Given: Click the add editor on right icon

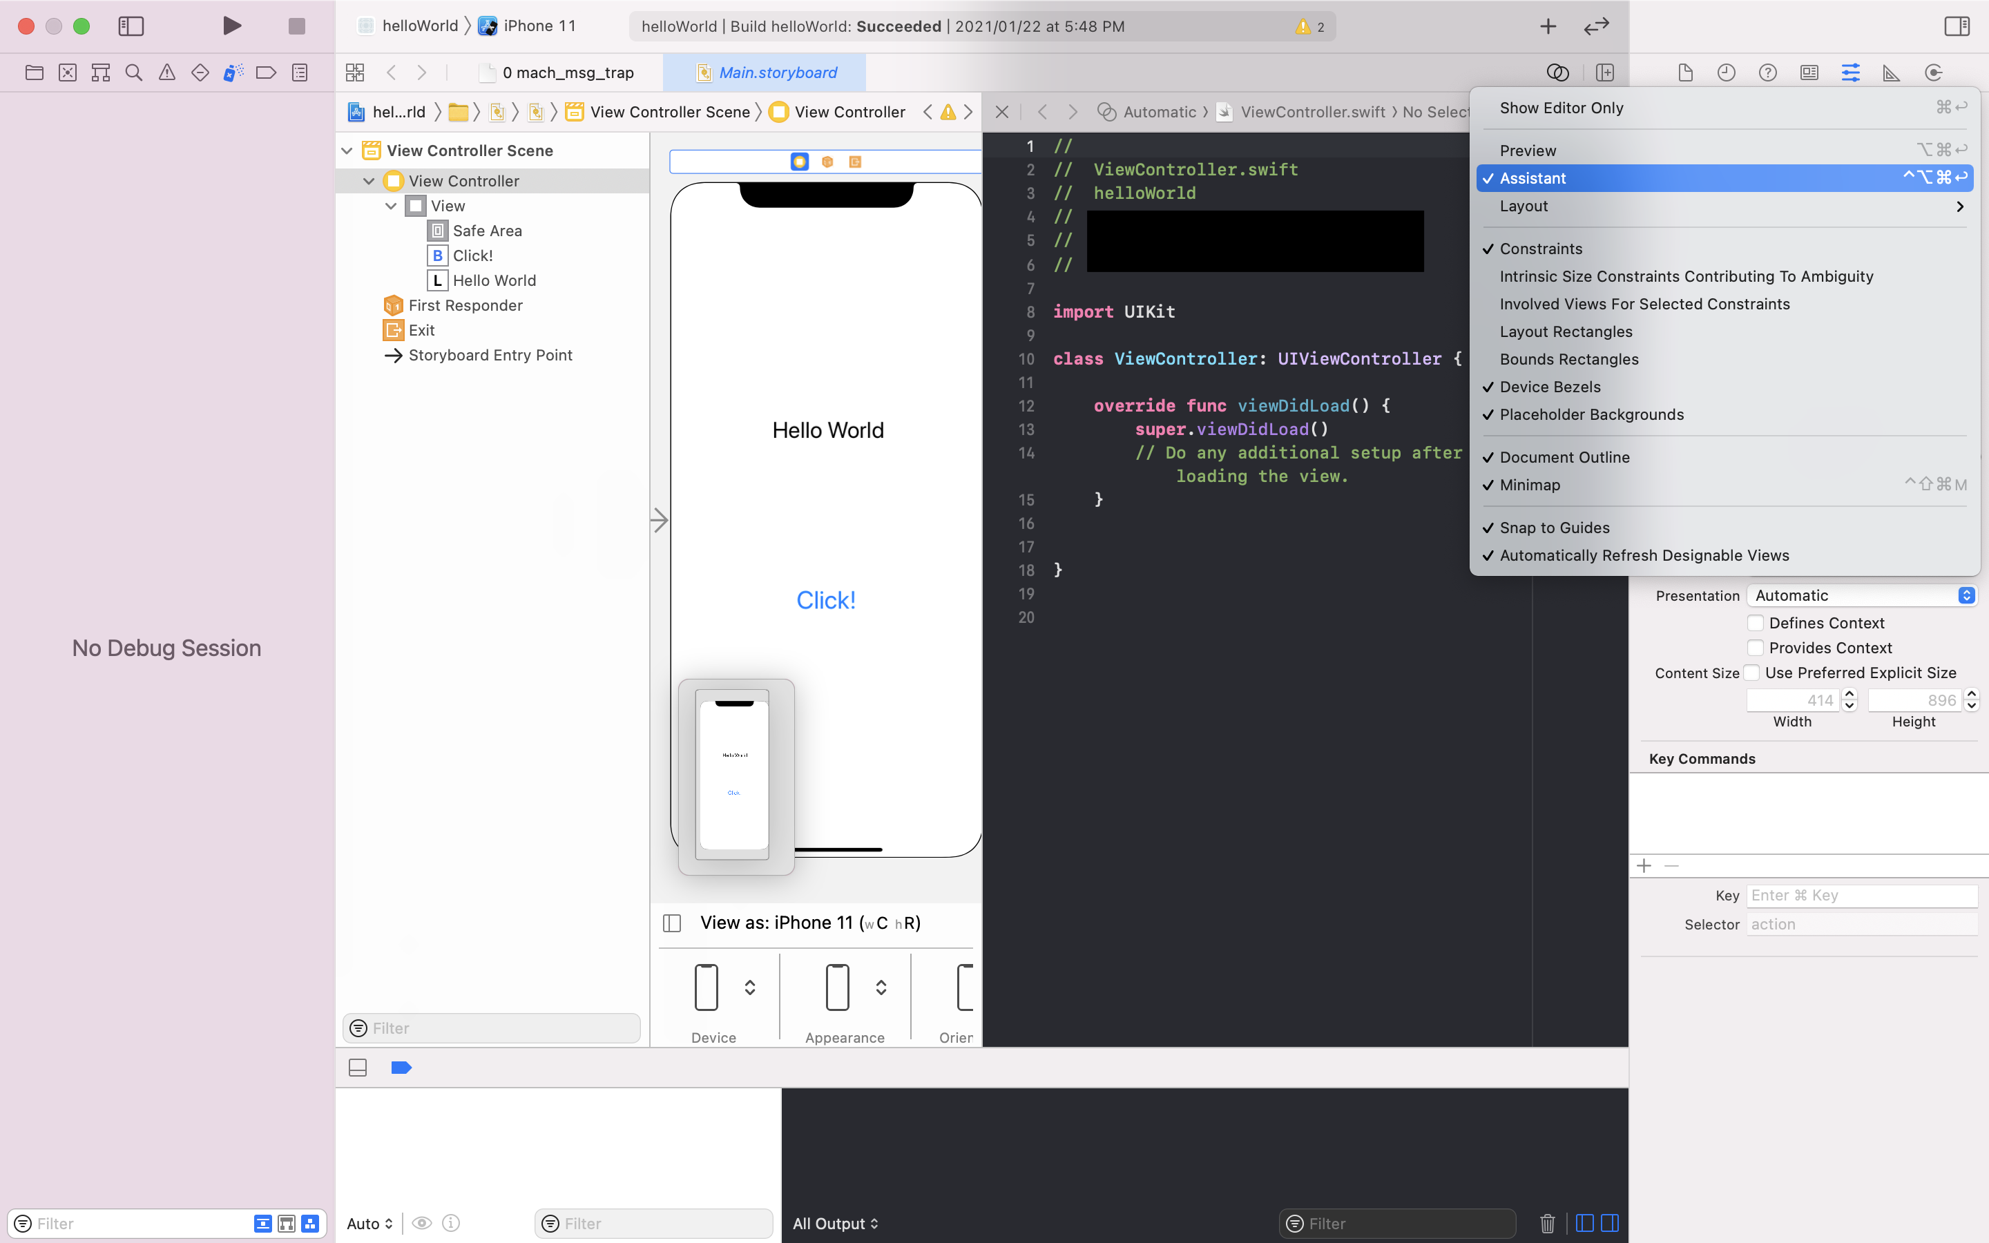Looking at the screenshot, I should [1604, 73].
